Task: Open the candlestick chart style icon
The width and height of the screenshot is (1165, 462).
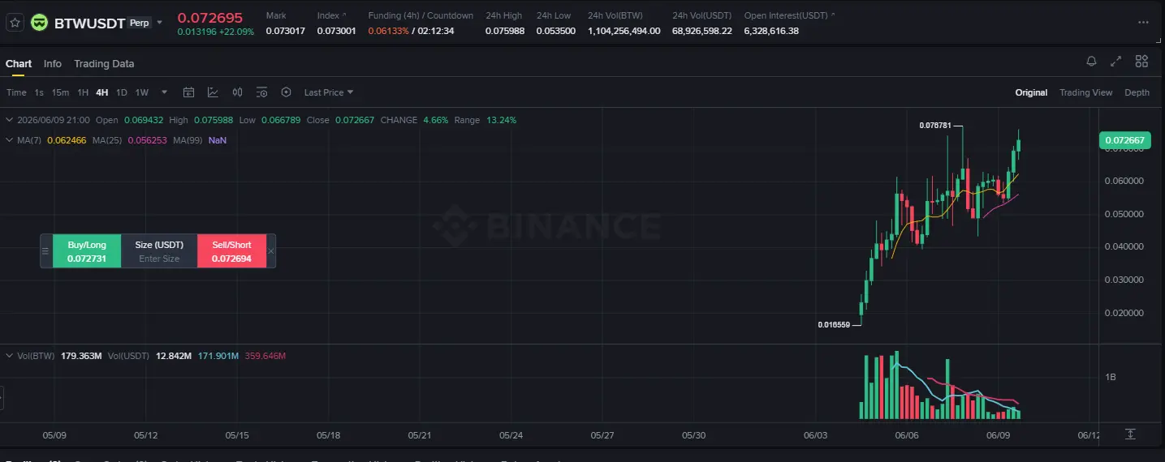Action: coord(238,92)
